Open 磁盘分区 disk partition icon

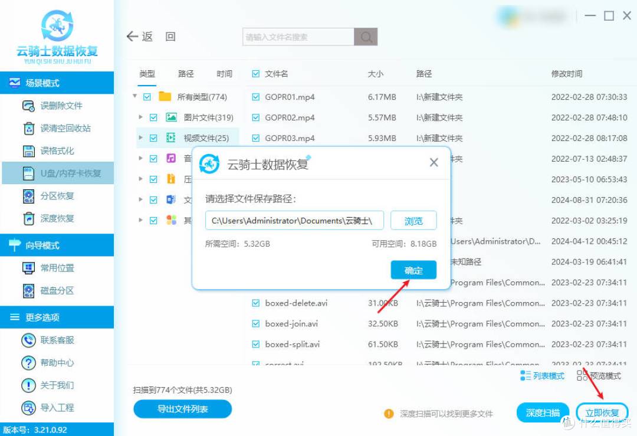[x=28, y=291]
